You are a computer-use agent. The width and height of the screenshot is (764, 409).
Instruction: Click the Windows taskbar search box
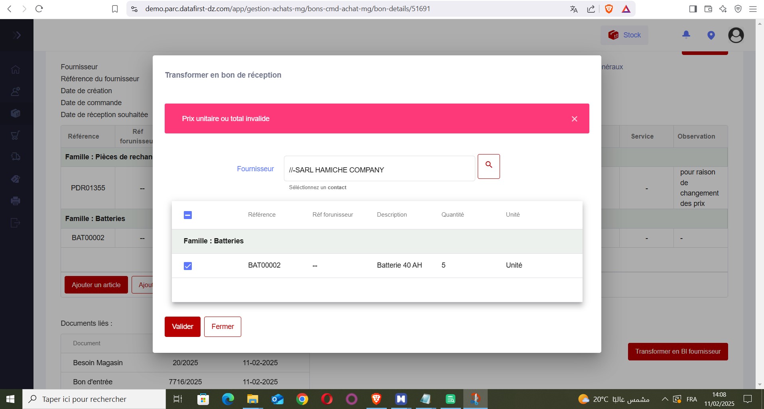94,399
